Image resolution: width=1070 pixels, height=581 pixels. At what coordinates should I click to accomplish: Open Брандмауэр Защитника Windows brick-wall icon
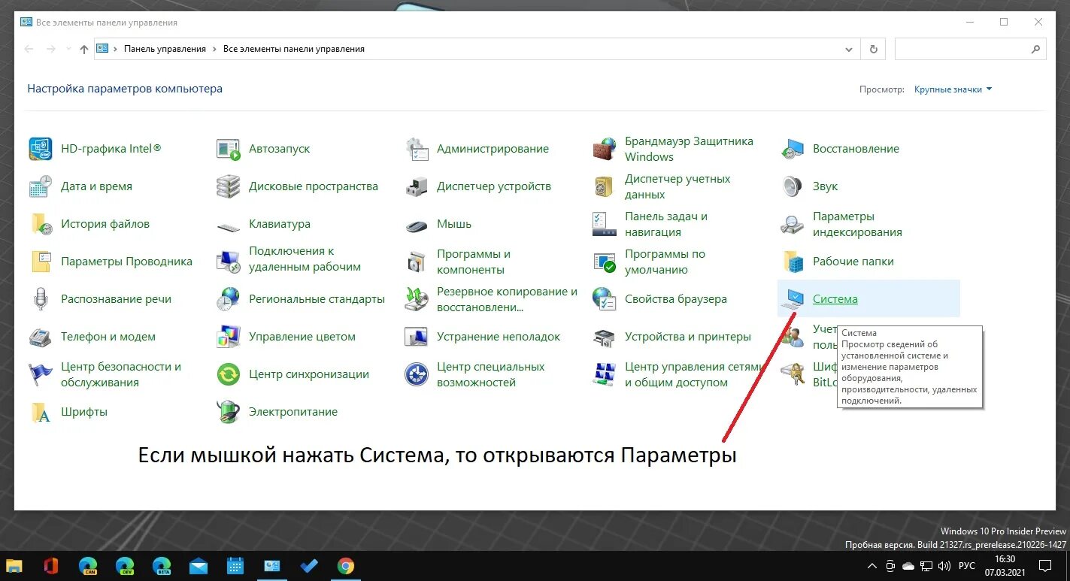tap(605, 149)
